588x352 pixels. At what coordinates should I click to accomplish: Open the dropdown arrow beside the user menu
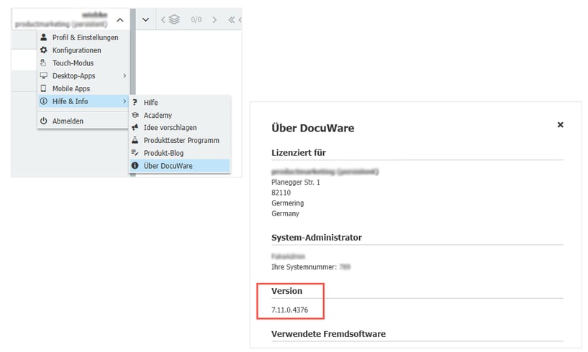click(x=145, y=20)
